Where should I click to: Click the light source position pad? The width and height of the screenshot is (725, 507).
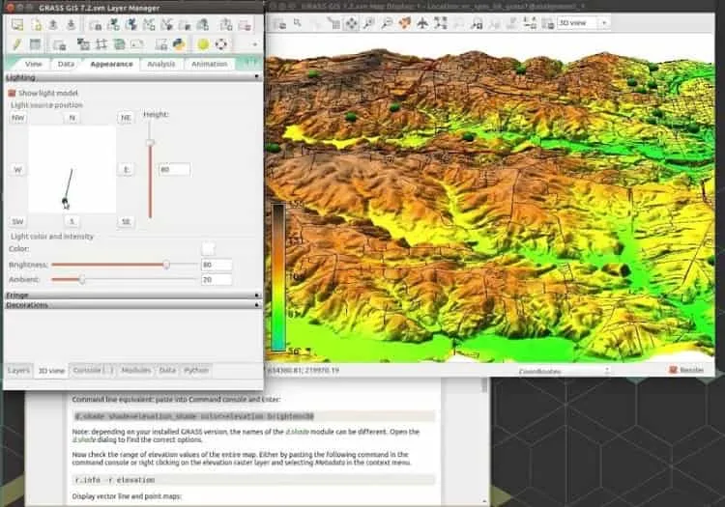coord(72,169)
